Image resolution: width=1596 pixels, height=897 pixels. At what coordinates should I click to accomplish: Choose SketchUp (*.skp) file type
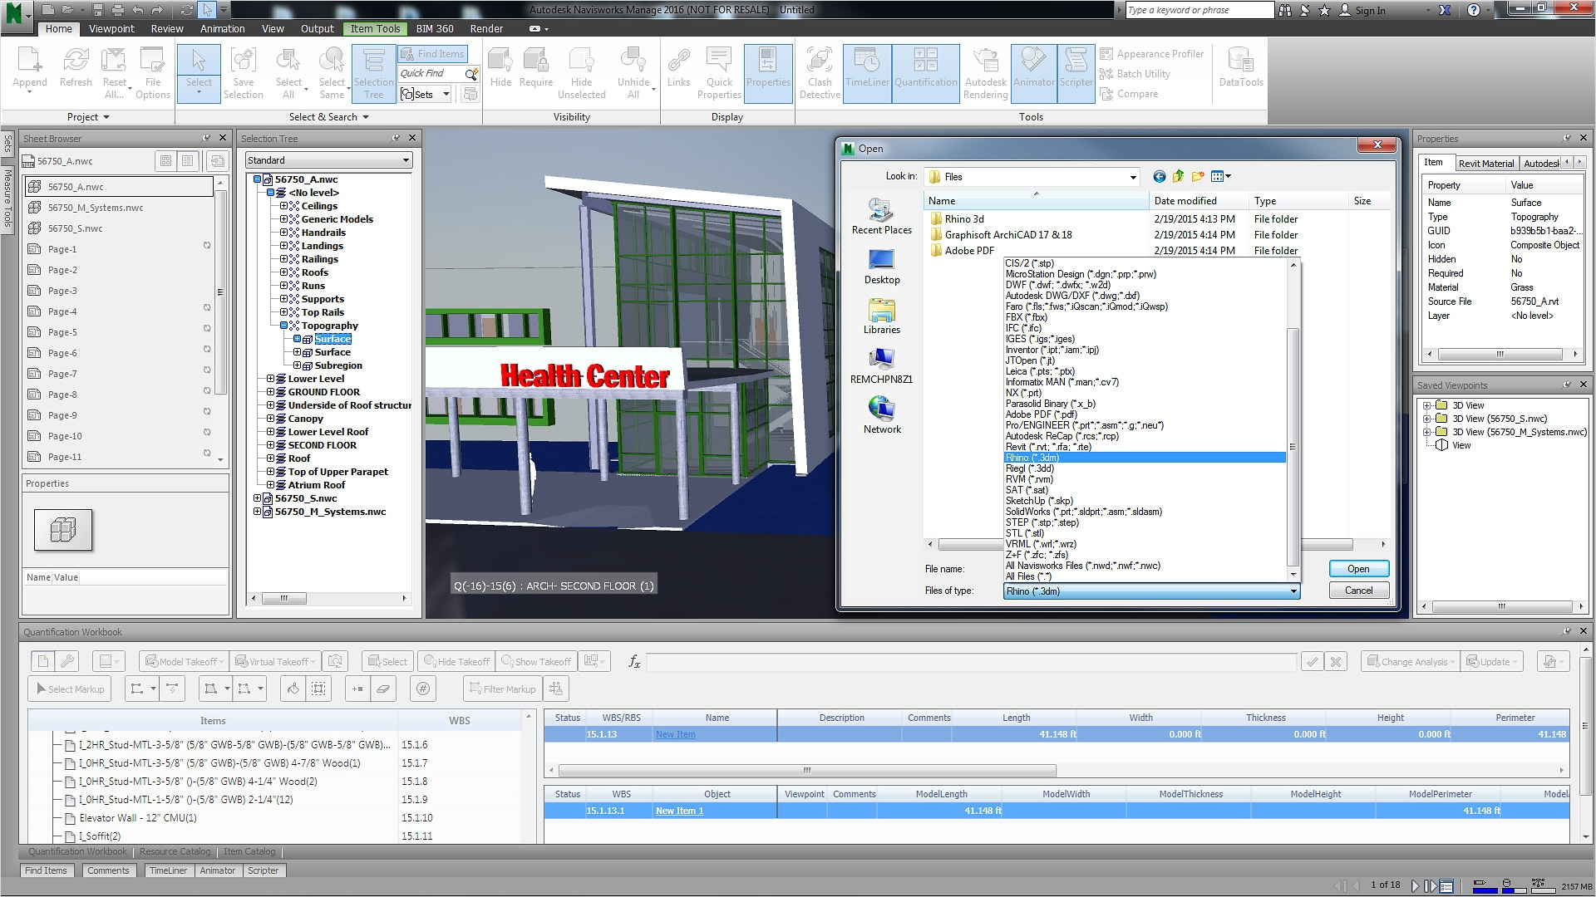1039,501
